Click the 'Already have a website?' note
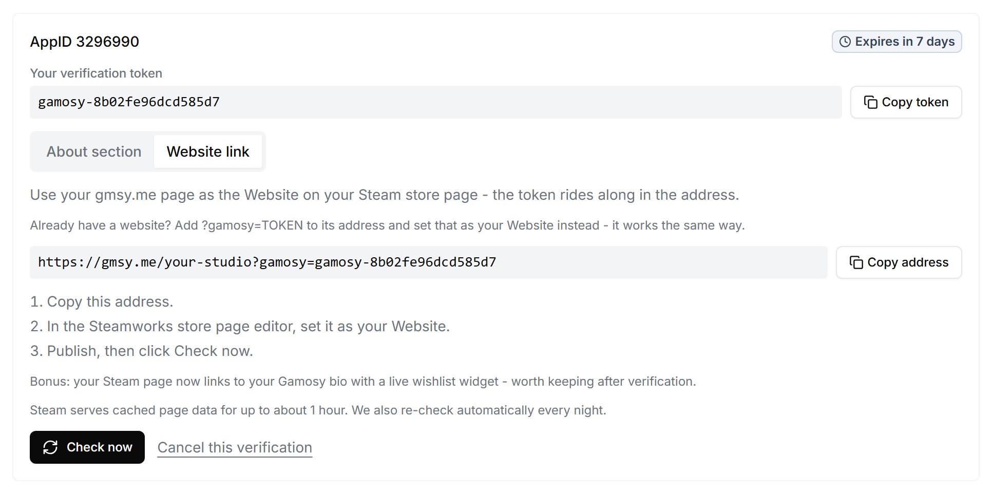992x493 pixels. (x=387, y=225)
